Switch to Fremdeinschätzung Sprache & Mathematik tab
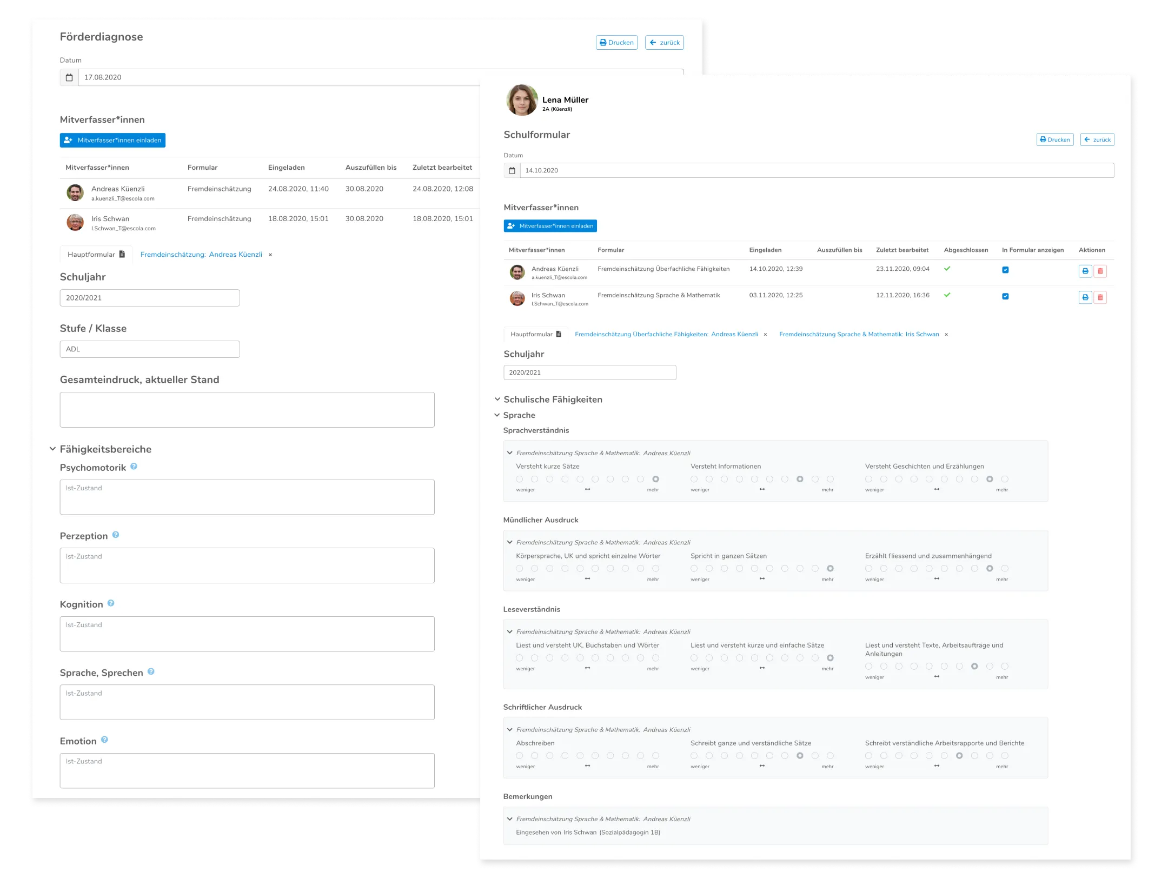Viewport: 1168px width, 892px height. pos(859,334)
